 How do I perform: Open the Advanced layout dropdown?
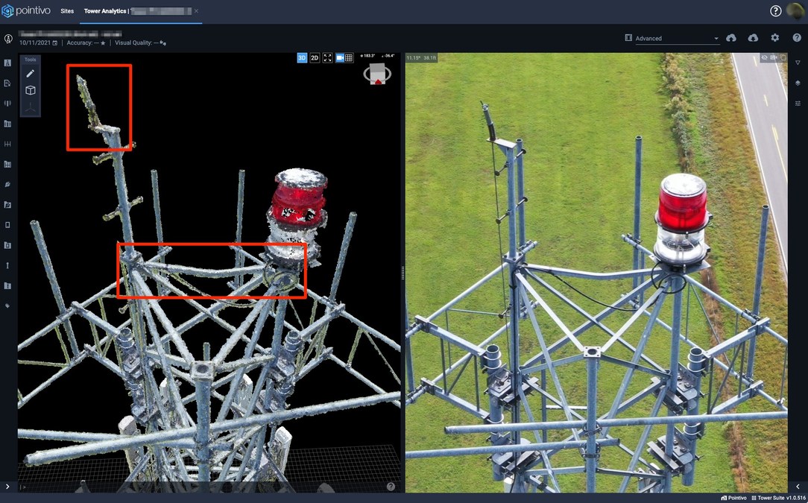[x=677, y=38]
